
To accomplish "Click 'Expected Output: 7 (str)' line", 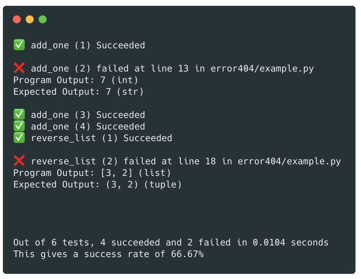I will (78, 92).
